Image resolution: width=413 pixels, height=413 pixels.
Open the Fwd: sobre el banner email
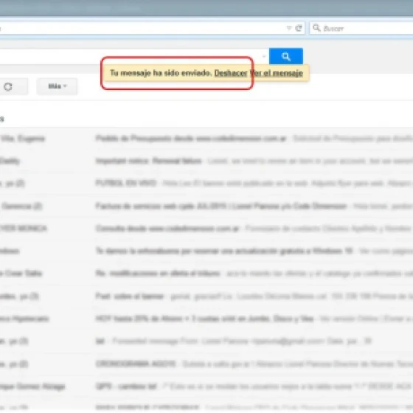(206, 296)
